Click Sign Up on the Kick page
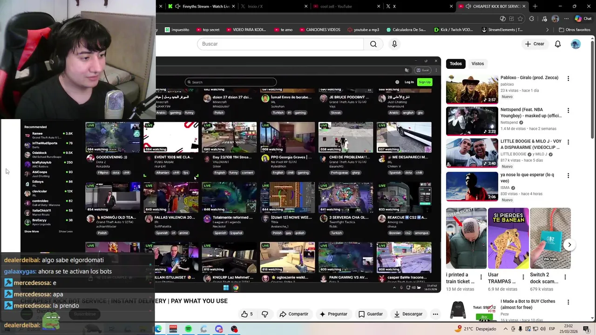 pyautogui.click(x=425, y=82)
